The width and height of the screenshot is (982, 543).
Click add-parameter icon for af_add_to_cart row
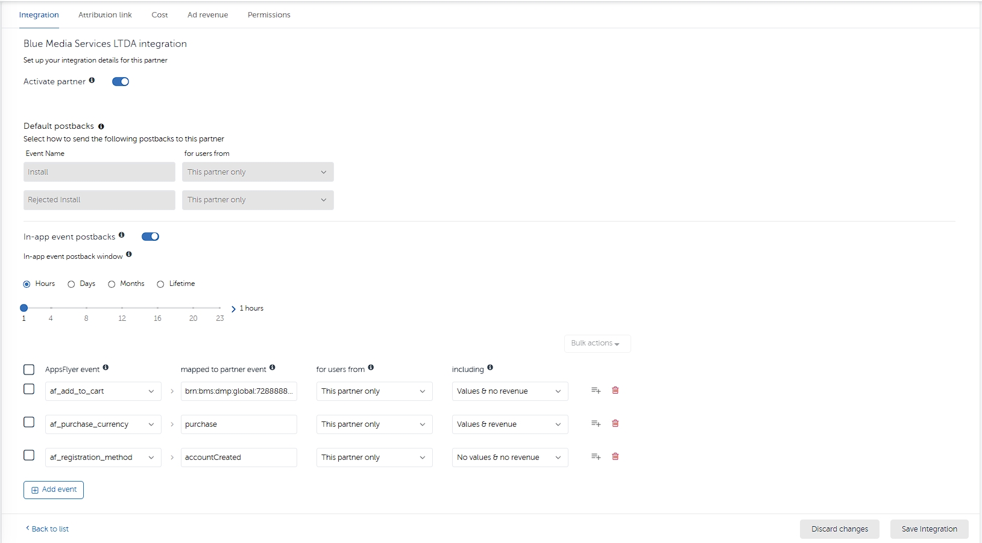(x=596, y=391)
